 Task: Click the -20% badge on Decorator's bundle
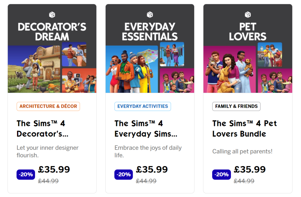tap(26, 175)
